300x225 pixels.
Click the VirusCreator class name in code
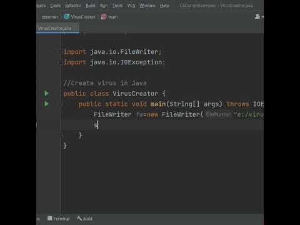(x=135, y=93)
